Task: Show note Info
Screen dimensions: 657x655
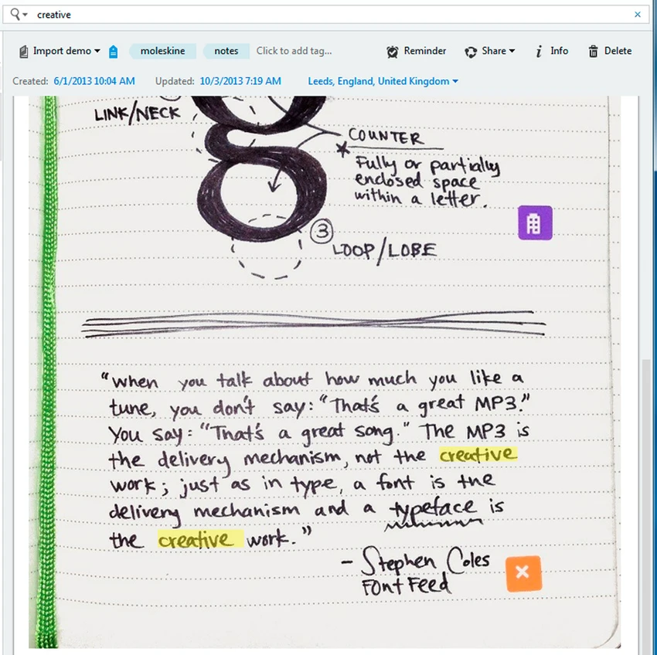Action: [552, 51]
